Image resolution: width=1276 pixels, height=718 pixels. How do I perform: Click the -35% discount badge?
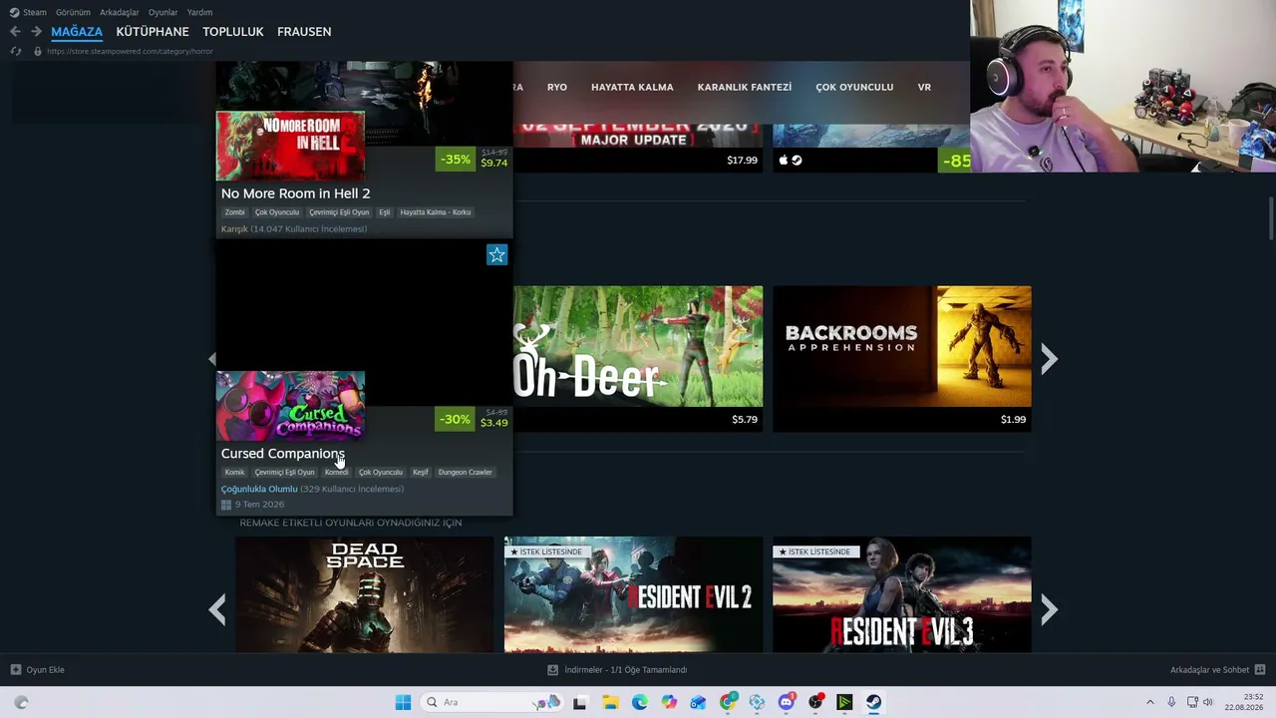[456, 160]
